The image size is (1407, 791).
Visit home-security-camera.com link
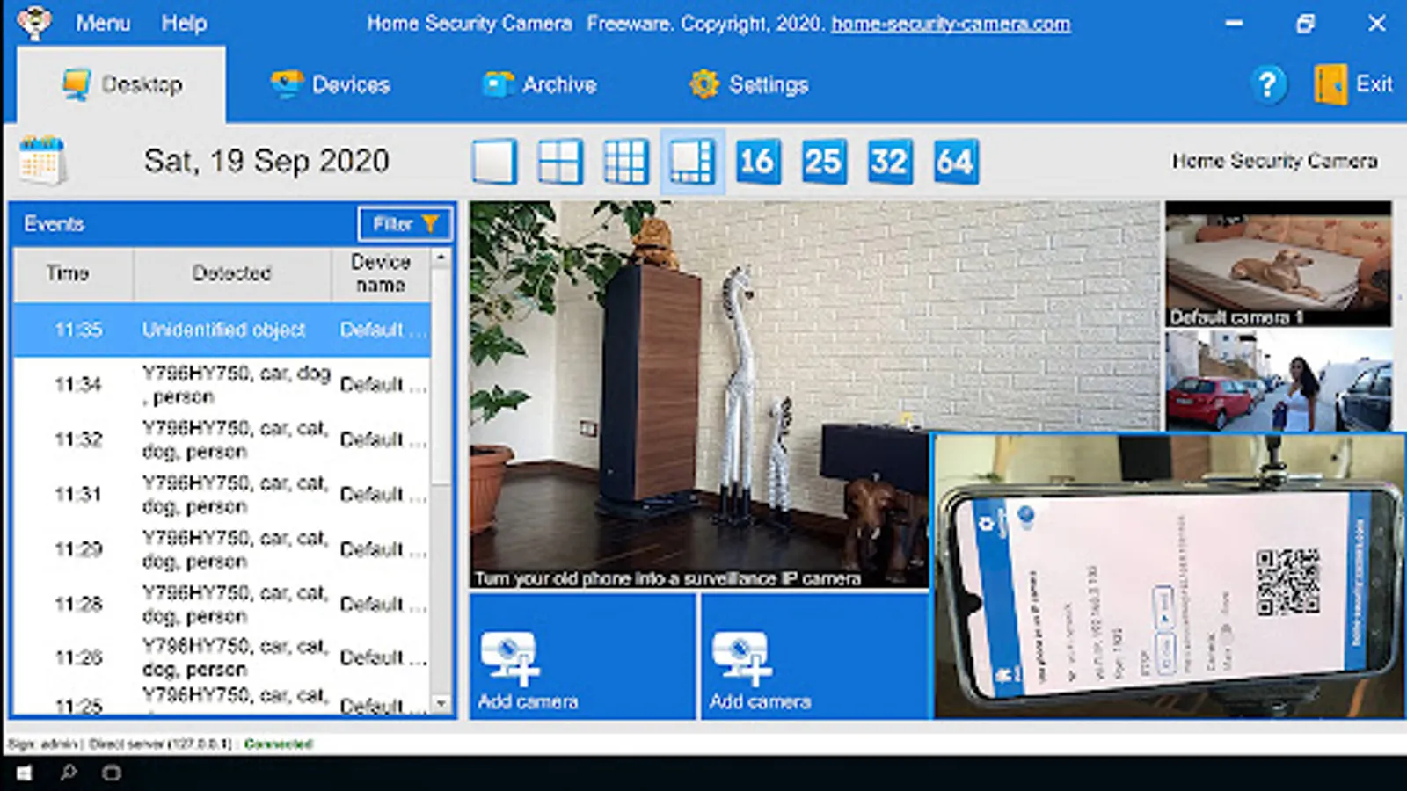(x=951, y=24)
